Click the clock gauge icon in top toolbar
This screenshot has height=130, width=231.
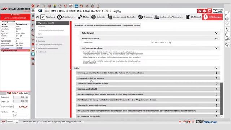(60, 6)
